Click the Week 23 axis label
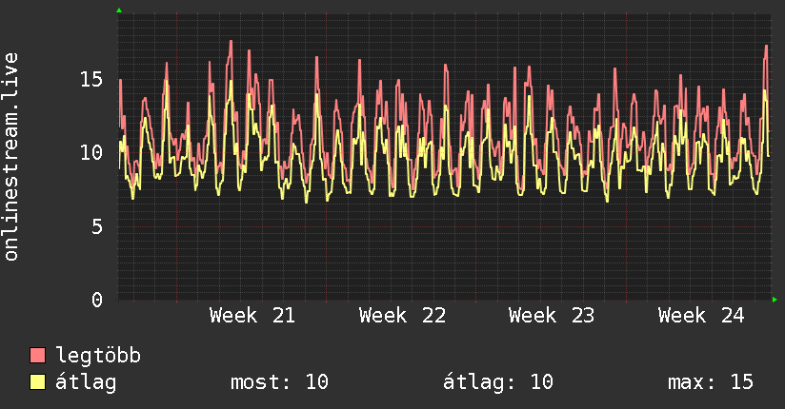The image size is (785, 409). tap(552, 316)
